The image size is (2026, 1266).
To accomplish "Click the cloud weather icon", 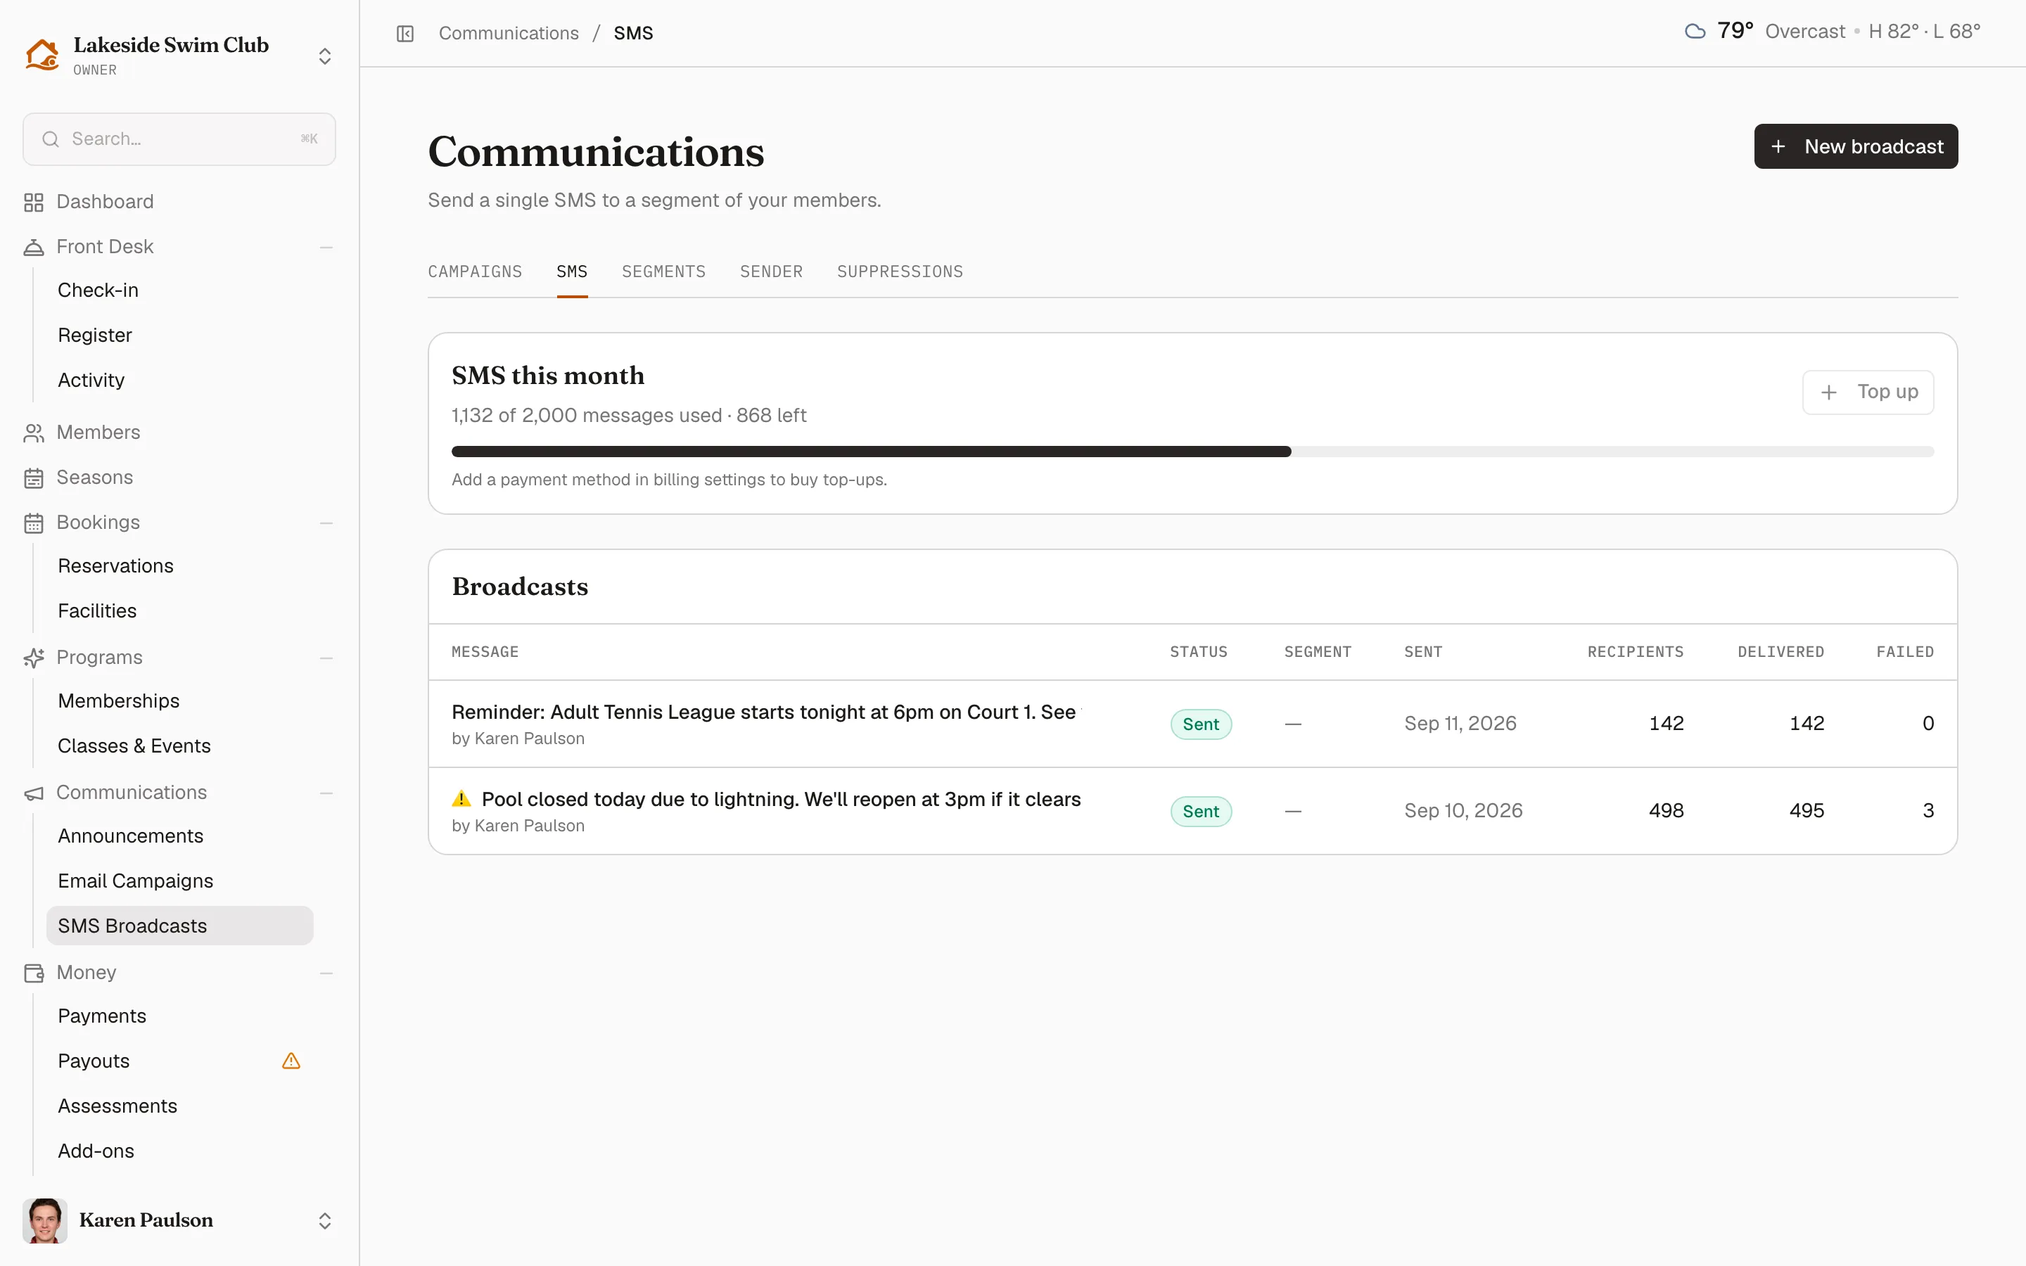I will click(x=1695, y=32).
